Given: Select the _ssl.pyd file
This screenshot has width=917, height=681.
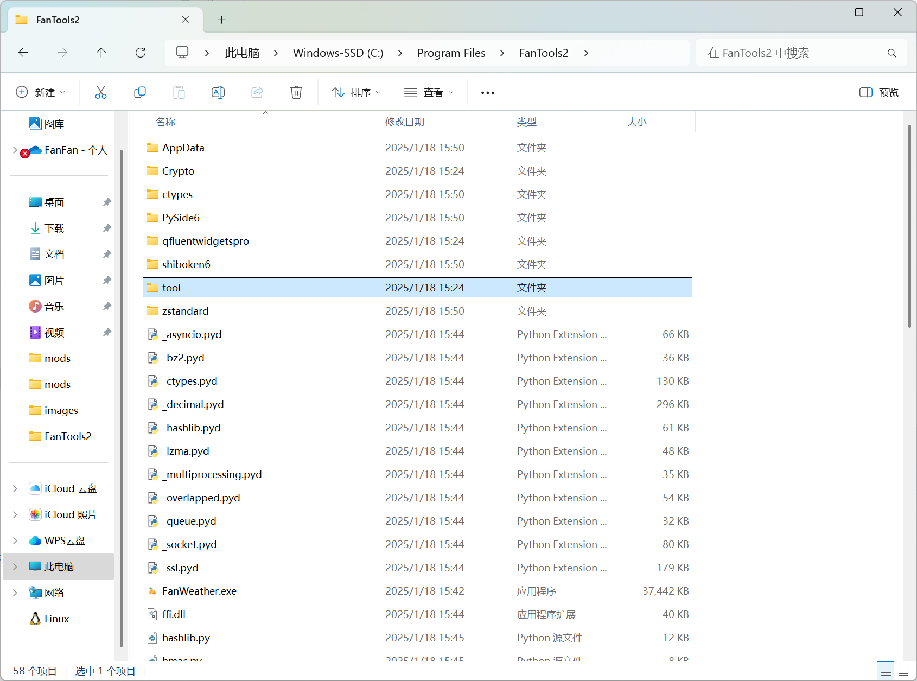Looking at the screenshot, I should 417,568.
